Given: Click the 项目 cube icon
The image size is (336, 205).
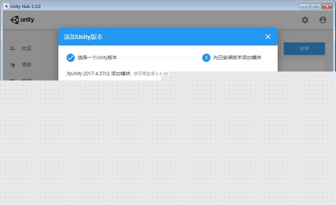Looking at the screenshot, I should point(12,65).
